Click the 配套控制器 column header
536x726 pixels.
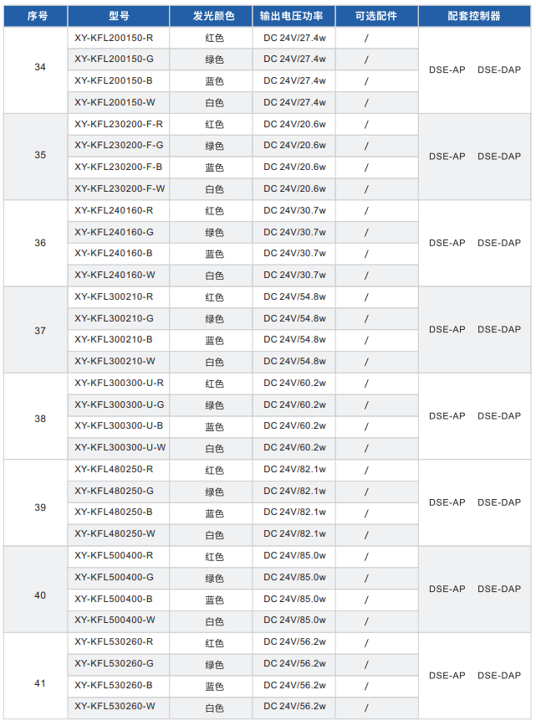[474, 16]
